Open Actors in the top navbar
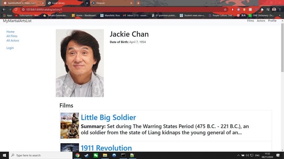 pos(261,21)
